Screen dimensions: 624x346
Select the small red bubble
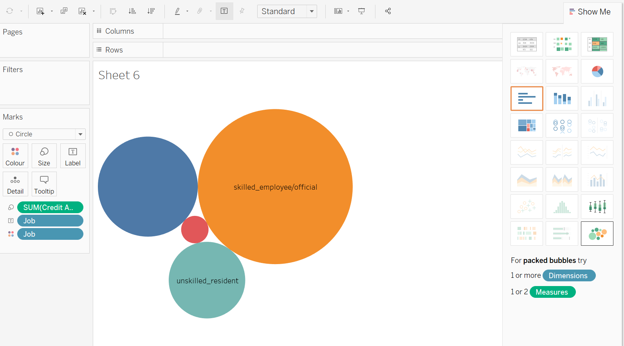195,230
